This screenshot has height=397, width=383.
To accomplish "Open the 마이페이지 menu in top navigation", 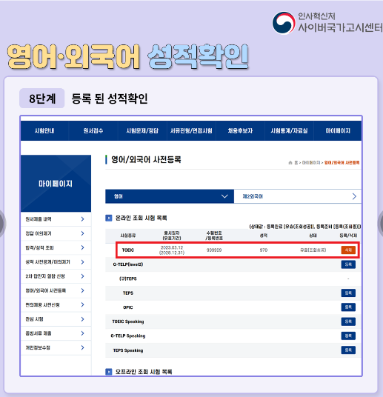I will (338, 130).
